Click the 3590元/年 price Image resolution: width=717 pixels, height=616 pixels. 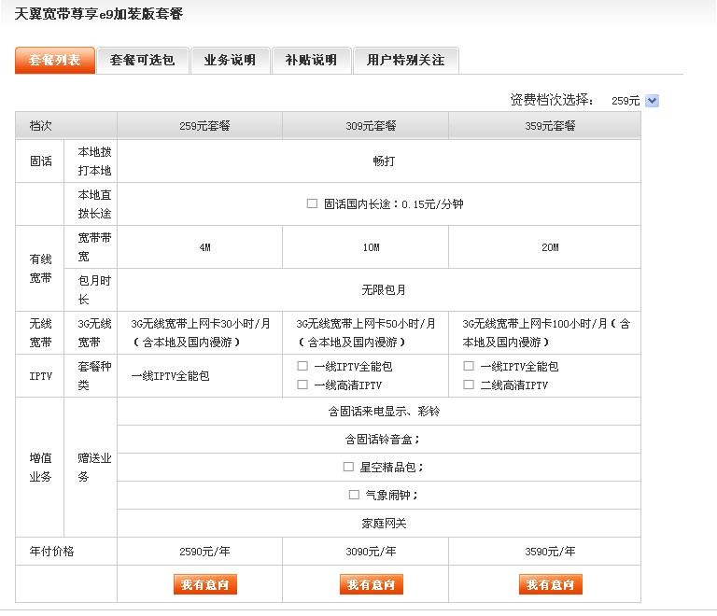[x=550, y=552]
